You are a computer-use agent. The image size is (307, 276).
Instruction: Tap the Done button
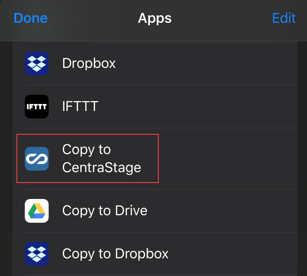(x=31, y=18)
